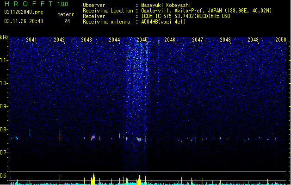Viewport: 291px width, 185px height.
Task: Click the Receiver label
Action: (x=94, y=16)
